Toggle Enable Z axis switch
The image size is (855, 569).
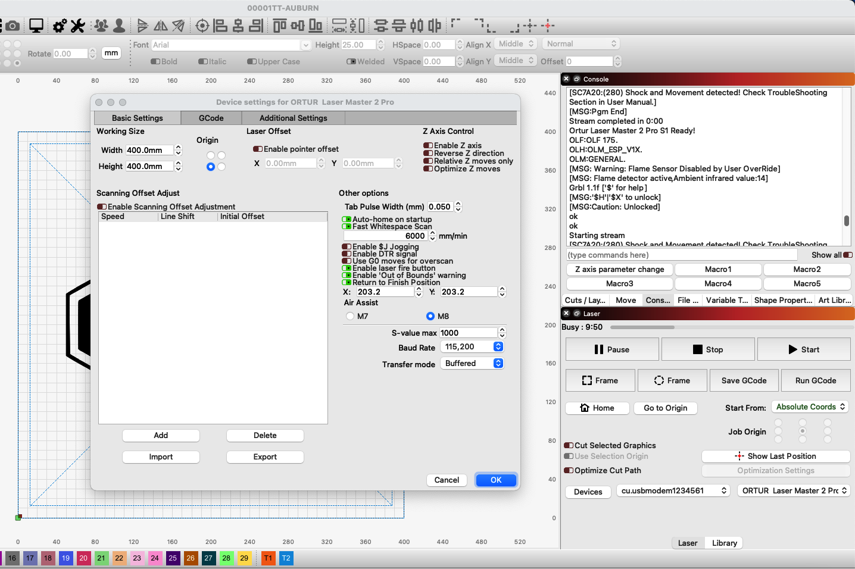tap(428, 145)
